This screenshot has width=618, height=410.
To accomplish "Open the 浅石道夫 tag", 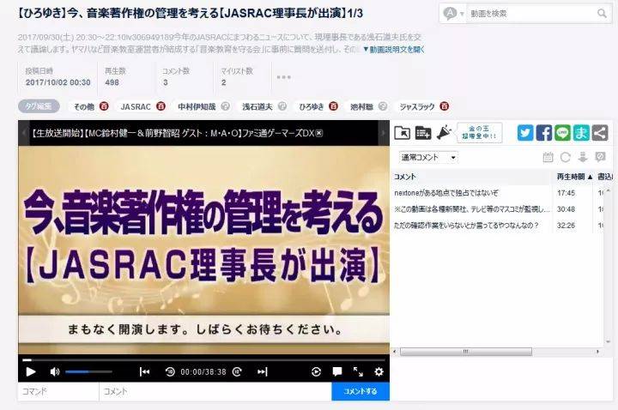I will (x=257, y=106).
